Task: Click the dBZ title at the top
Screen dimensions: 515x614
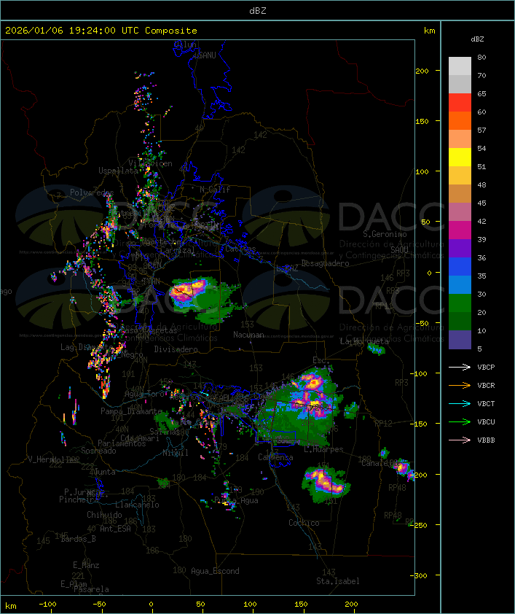Action: coord(257,10)
